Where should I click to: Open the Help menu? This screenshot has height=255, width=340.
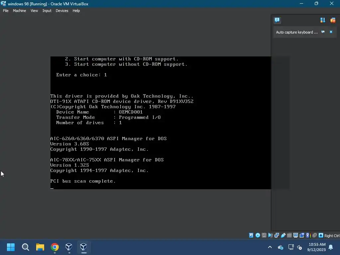click(76, 11)
